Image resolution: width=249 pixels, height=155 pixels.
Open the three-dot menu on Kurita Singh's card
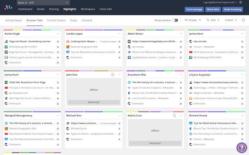[57, 33]
